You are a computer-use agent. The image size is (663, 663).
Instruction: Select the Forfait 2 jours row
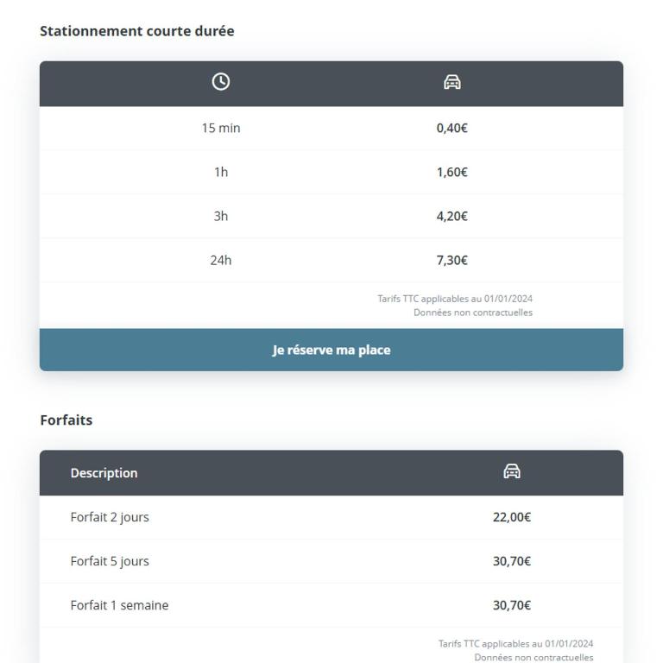point(331,517)
